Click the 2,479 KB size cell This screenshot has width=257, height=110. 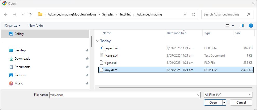tap(247, 70)
